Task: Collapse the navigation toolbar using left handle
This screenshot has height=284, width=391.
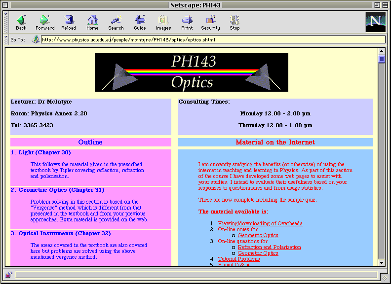Action: pyautogui.click(x=6, y=22)
